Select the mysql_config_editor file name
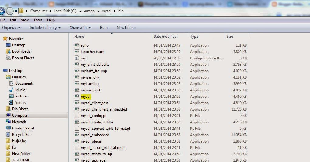The width and height of the screenshot is (310, 162). coord(97,122)
